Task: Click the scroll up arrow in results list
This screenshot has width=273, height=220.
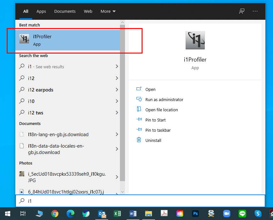Action: tap(122, 22)
